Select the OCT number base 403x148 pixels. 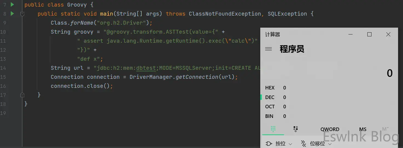(x=270, y=107)
